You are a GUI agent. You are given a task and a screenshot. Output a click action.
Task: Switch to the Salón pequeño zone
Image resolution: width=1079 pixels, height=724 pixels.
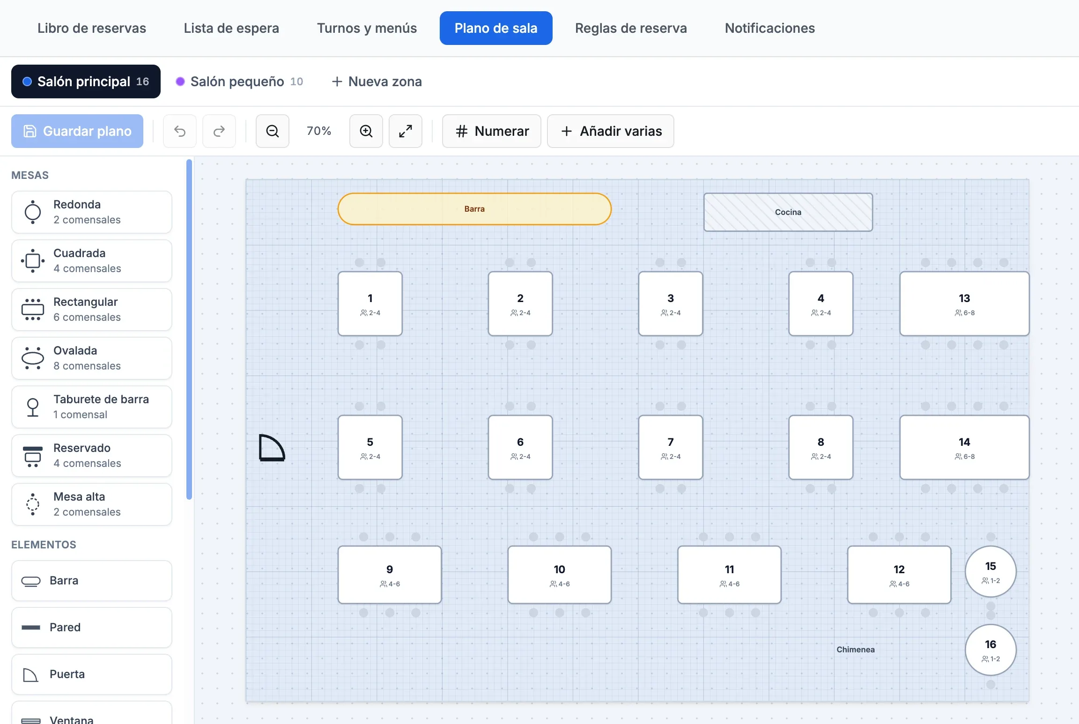[239, 81]
